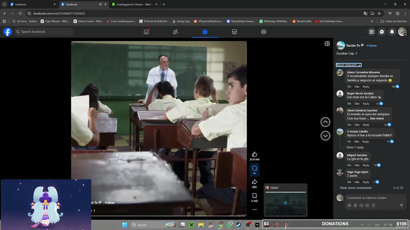This screenshot has height=230, width=410.
Task: Expand View 1 reply under S Acosta Calvillo
Action: (x=355, y=147)
